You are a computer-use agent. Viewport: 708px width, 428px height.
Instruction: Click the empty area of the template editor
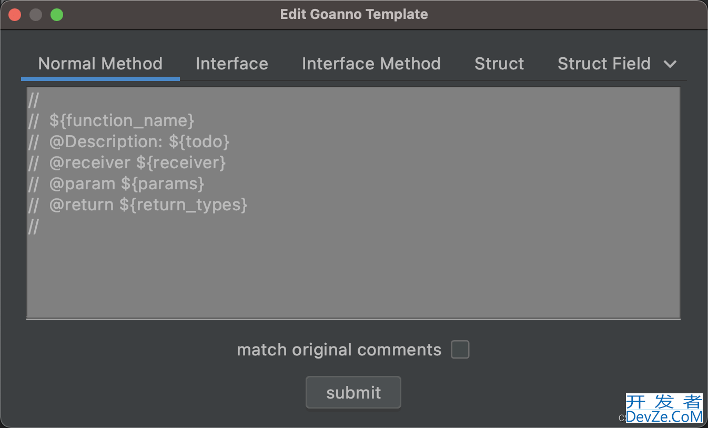pyautogui.click(x=353, y=273)
